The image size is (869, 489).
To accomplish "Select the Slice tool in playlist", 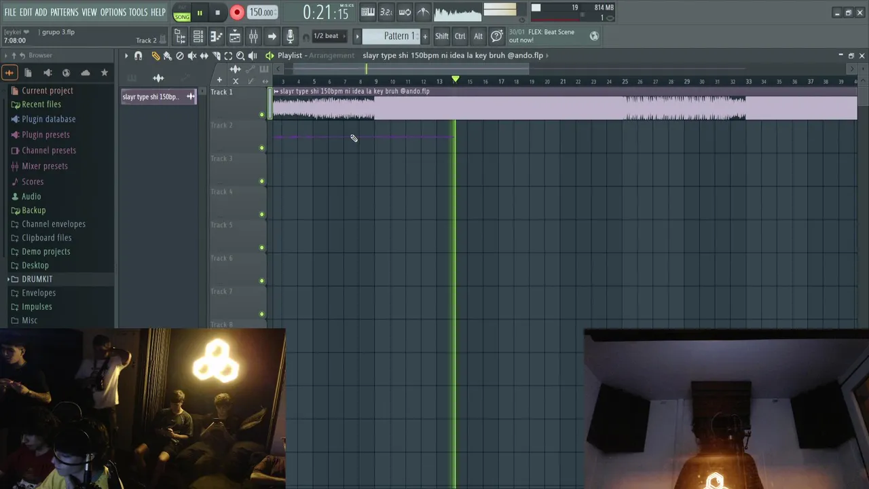I will point(216,56).
